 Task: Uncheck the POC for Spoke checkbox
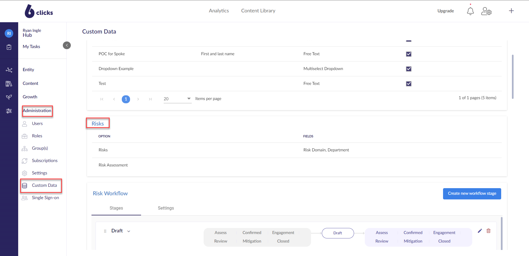[409, 54]
